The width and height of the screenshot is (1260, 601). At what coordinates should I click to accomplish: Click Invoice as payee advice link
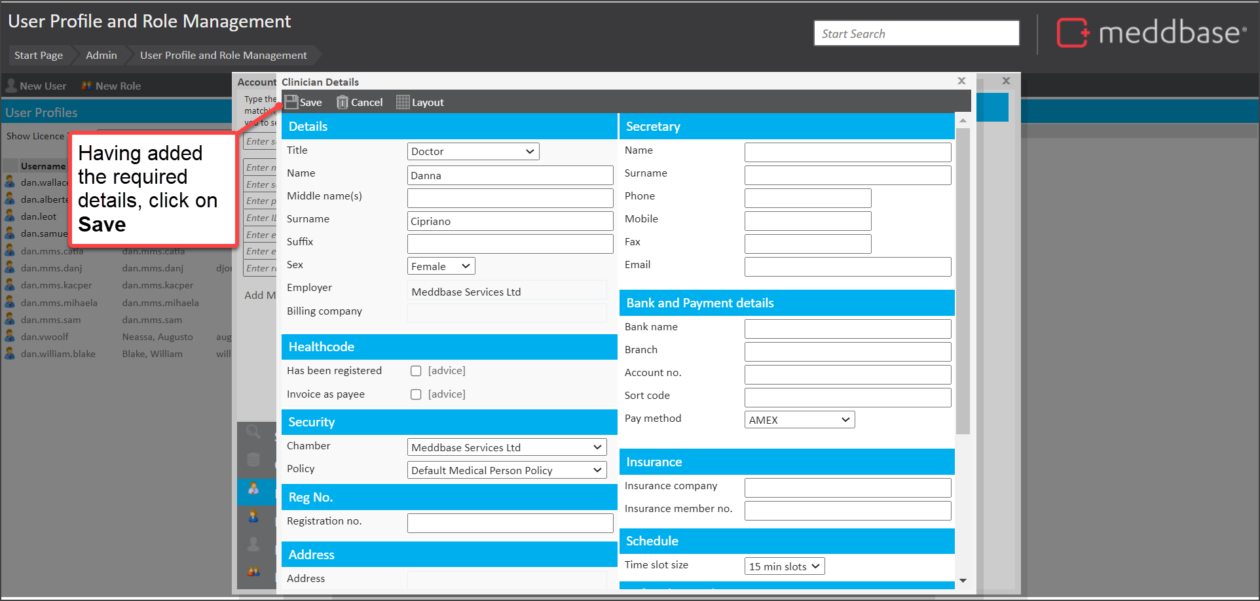[447, 394]
